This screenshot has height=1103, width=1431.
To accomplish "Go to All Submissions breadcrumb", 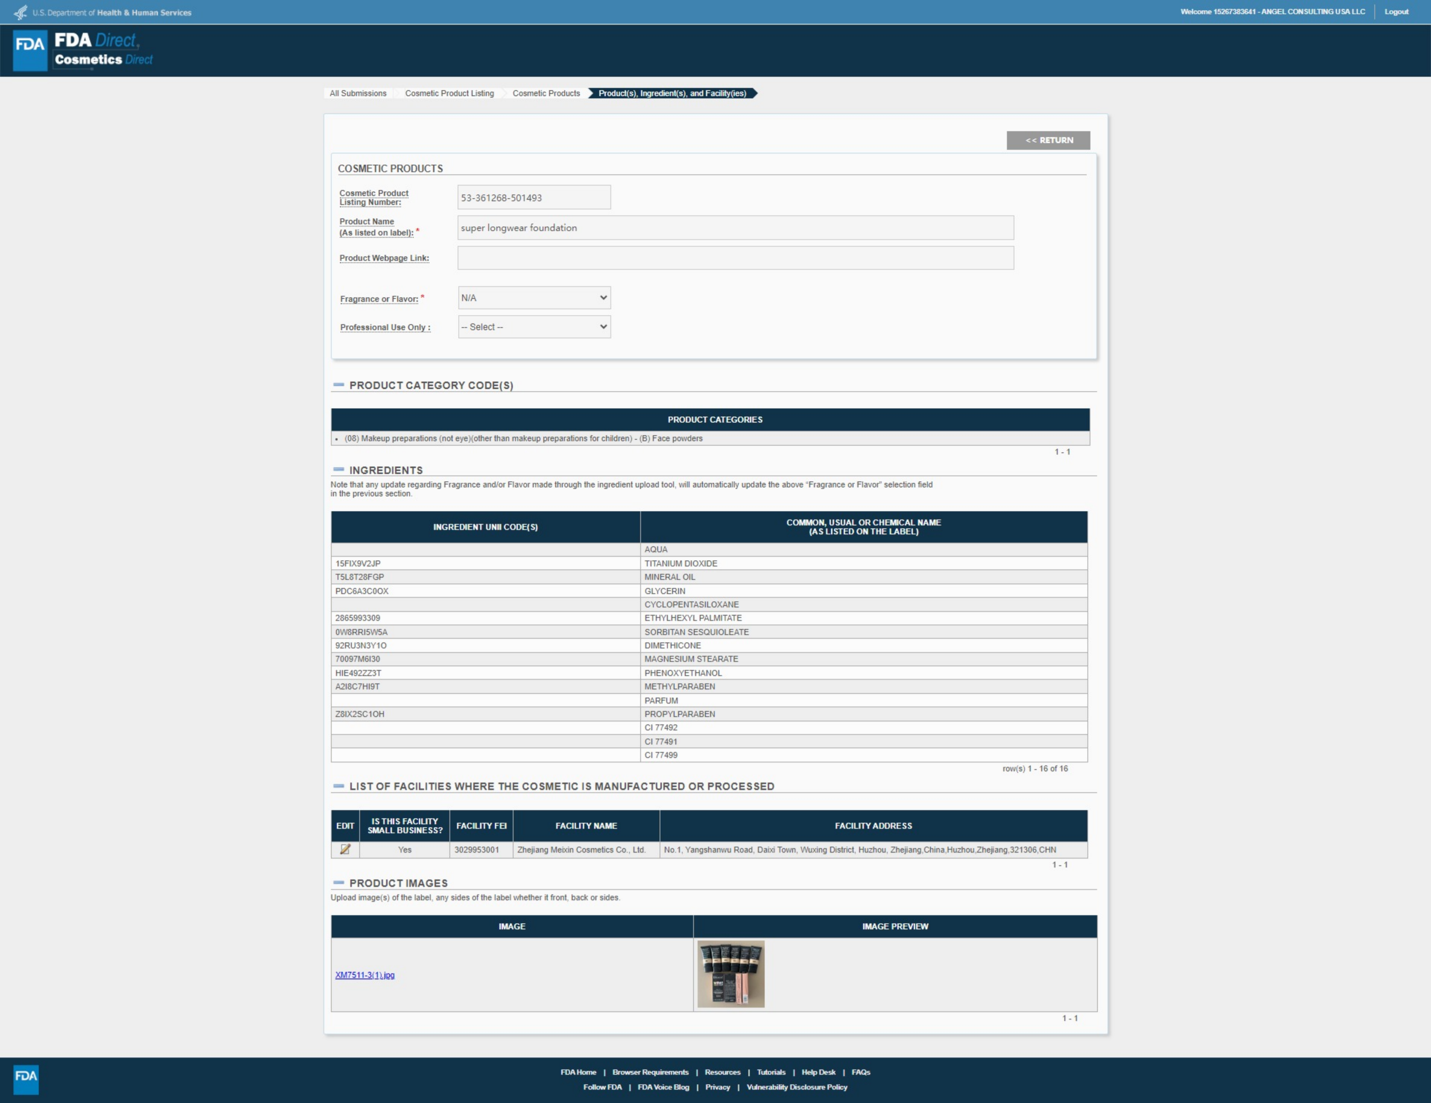I will [x=358, y=94].
